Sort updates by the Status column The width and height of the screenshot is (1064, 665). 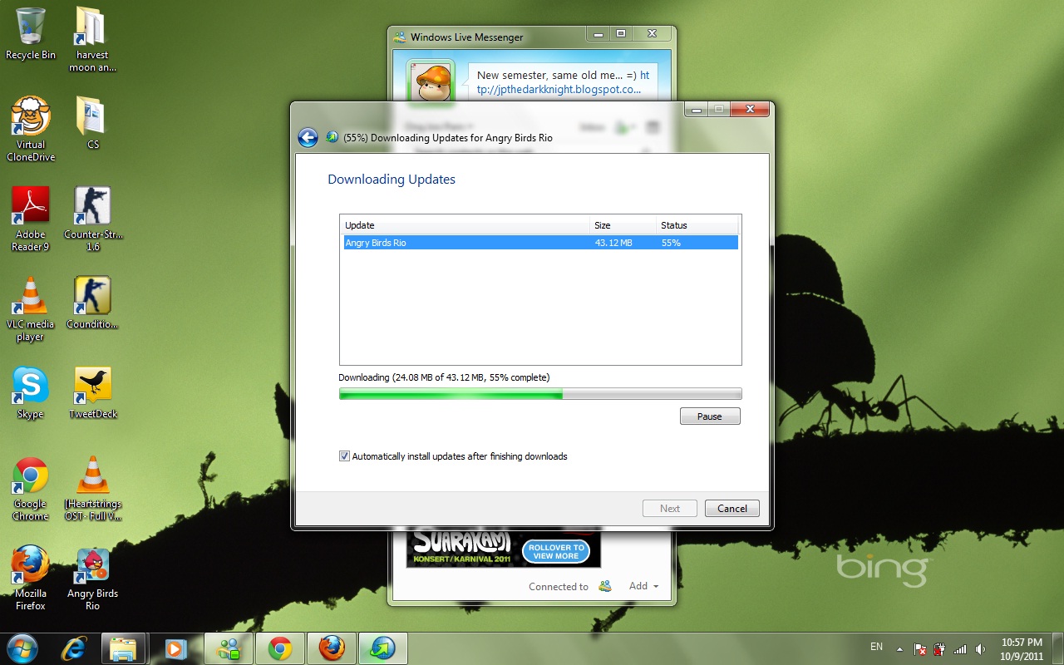[x=697, y=225]
